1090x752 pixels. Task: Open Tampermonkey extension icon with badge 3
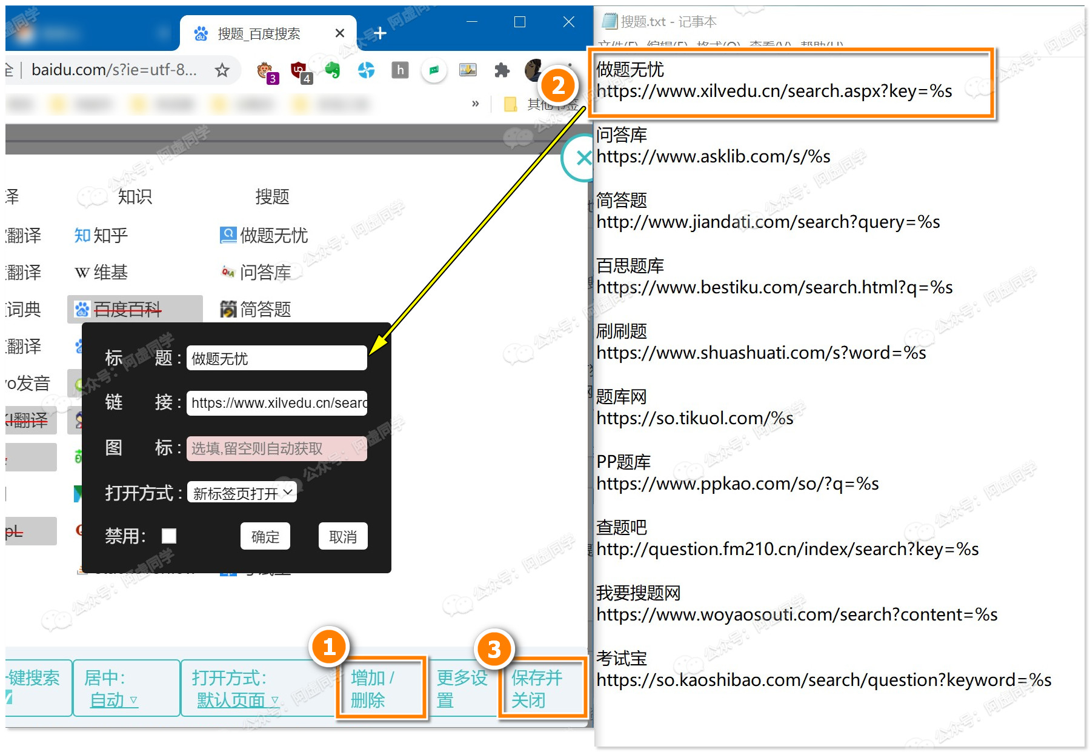pos(267,72)
